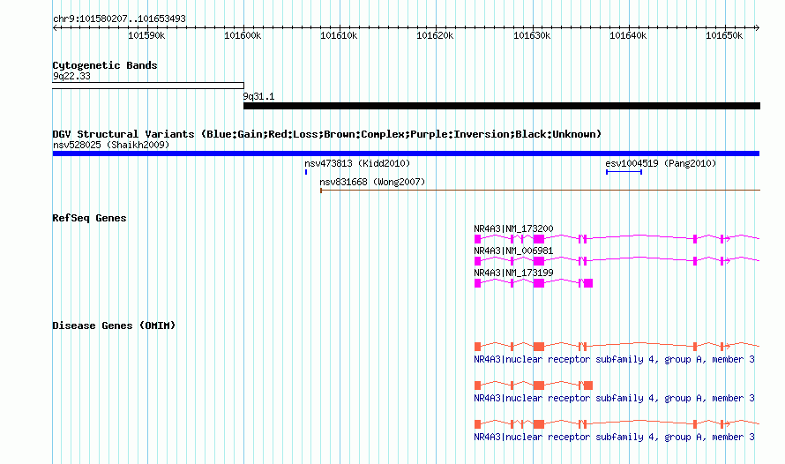Click the blue nsv528025 gain bar
This screenshot has width=785, height=464.
[406, 153]
